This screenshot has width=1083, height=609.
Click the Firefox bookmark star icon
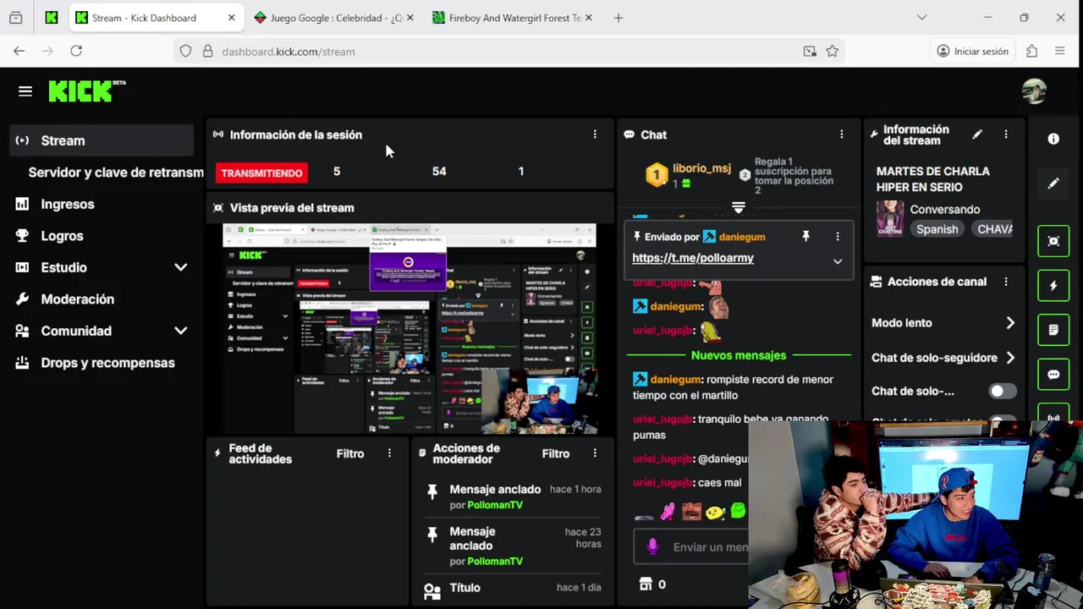click(x=833, y=52)
